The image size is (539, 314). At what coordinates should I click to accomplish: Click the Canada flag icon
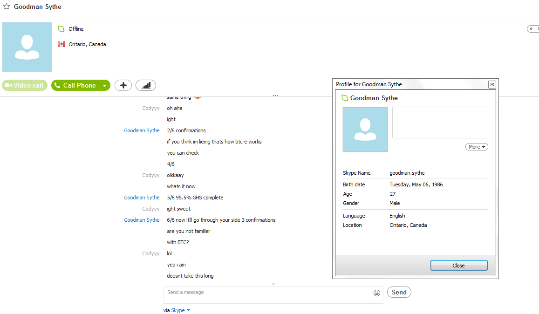pos(61,44)
